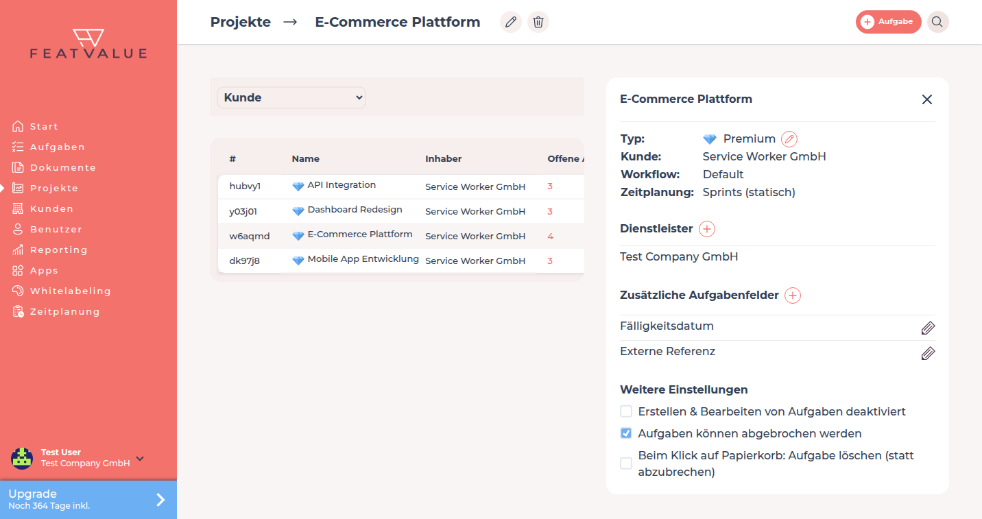The image size is (982, 519).
Task: Click project ID dk97j8
Action: [x=245, y=261]
